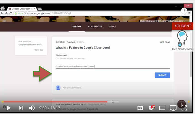
Task: Play the video
Action: [9, 108]
